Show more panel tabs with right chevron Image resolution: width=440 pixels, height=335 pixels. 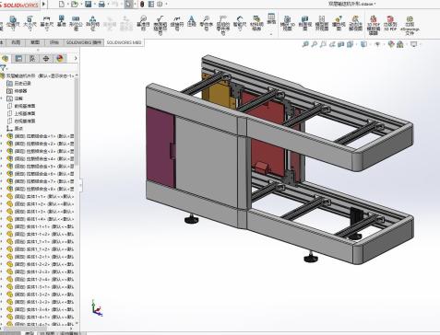click(76, 58)
